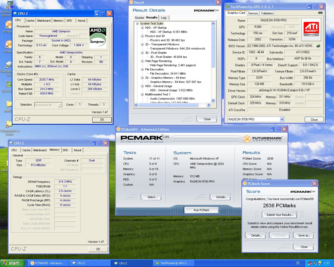Open About tab in memory CPU-Z window

pyautogui.click(x=77, y=150)
